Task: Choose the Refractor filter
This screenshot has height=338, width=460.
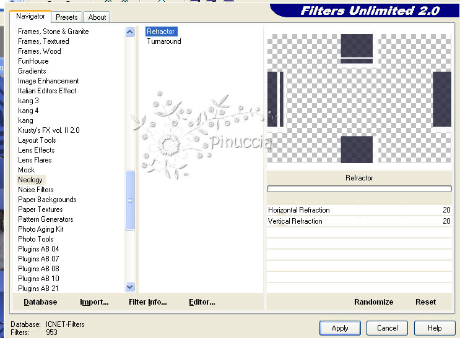Action: 161,32
